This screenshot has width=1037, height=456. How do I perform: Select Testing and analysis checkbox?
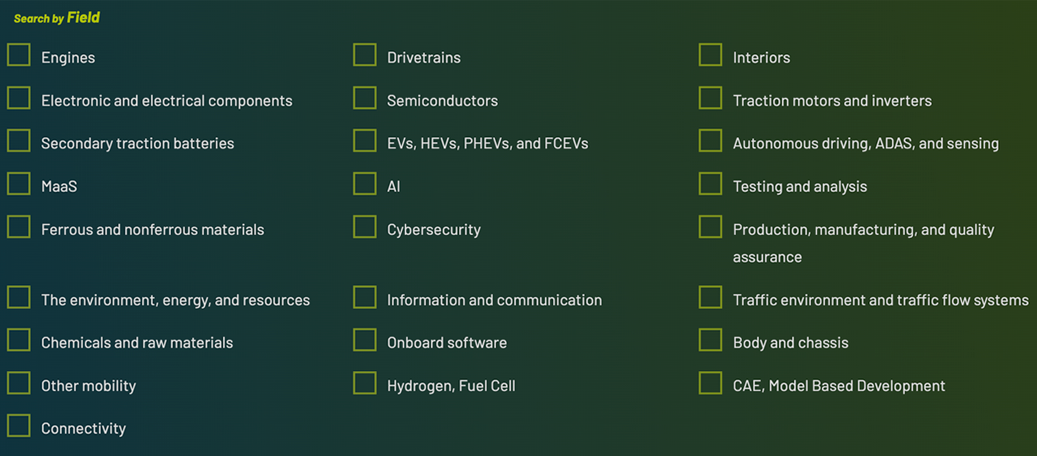[710, 184]
